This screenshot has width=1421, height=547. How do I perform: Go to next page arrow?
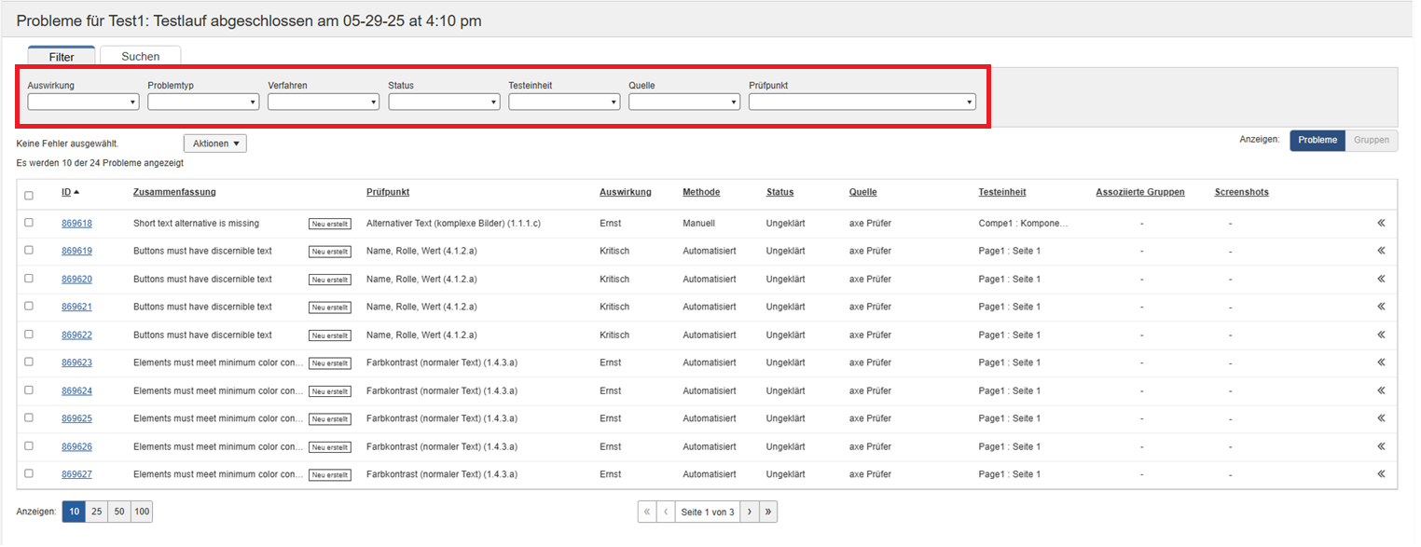pos(749,512)
